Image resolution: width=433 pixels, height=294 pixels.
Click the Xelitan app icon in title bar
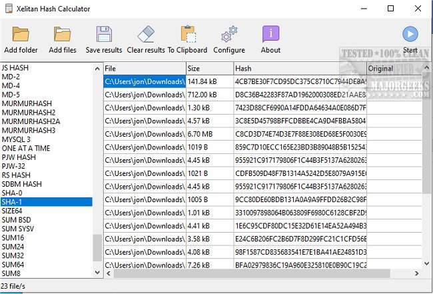coord(9,9)
